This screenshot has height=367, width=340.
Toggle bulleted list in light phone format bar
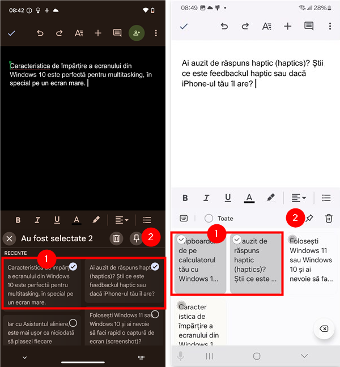[326, 198]
